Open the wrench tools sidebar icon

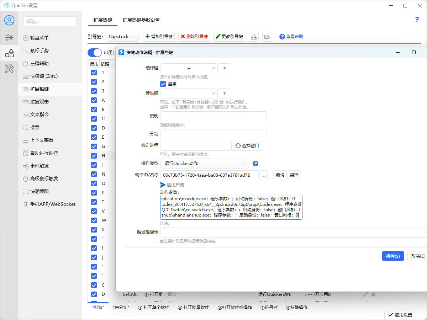point(9,69)
